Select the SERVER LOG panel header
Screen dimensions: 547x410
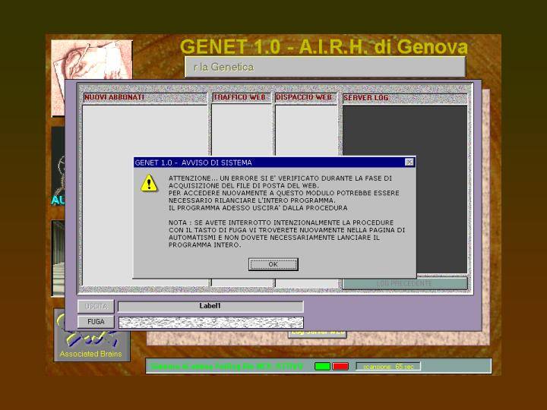pyautogui.click(x=405, y=98)
